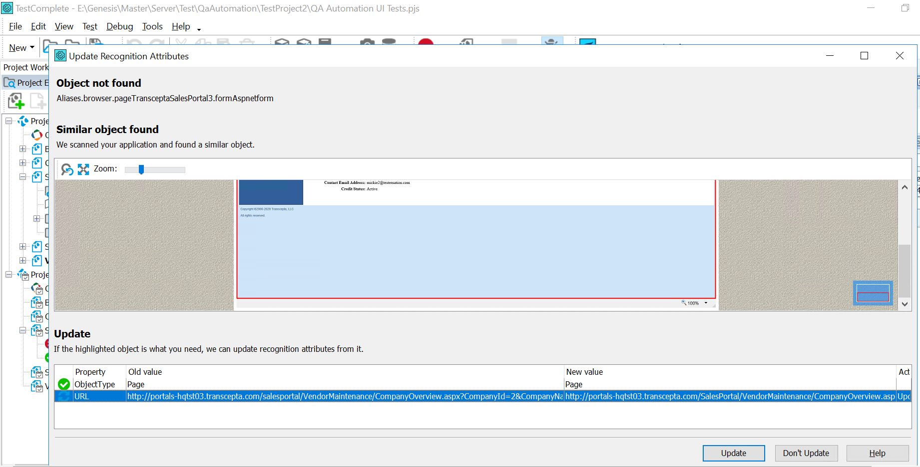Click the add project item icon with green plus
Image resolution: width=920 pixels, height=467 pixels.
16,101
